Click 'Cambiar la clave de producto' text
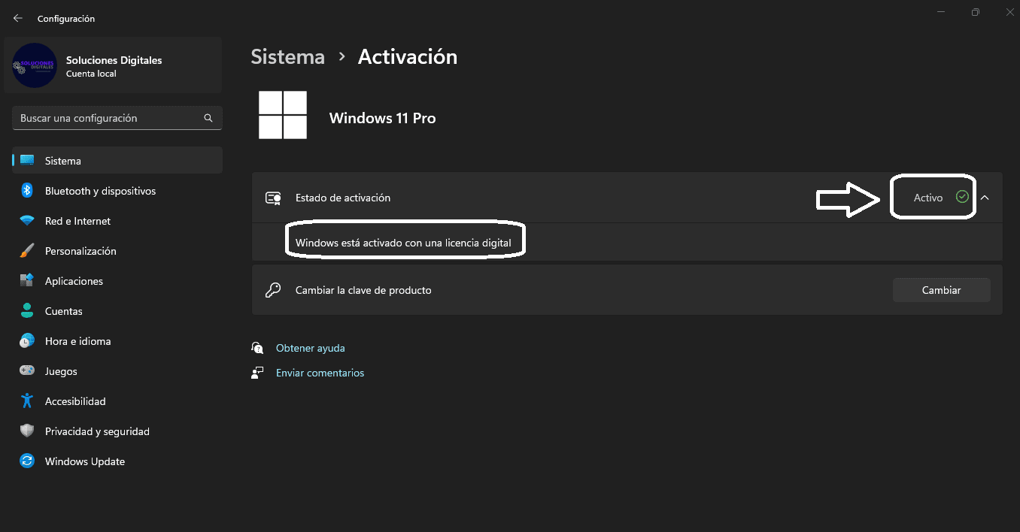1020x532 pixels. coord(363,290)
